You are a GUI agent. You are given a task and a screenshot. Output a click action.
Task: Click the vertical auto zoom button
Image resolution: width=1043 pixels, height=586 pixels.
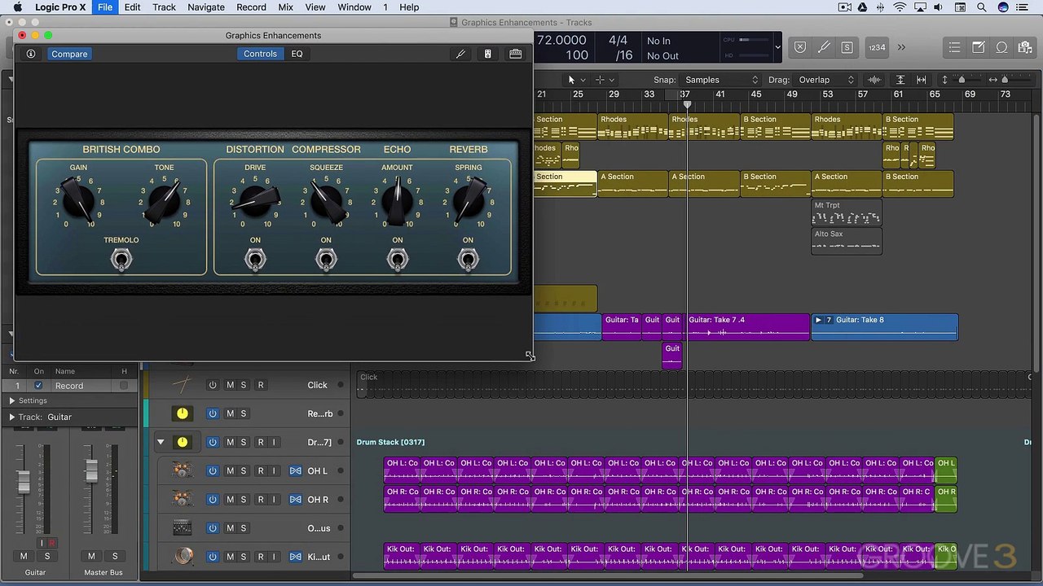click(x=900, y=80)
